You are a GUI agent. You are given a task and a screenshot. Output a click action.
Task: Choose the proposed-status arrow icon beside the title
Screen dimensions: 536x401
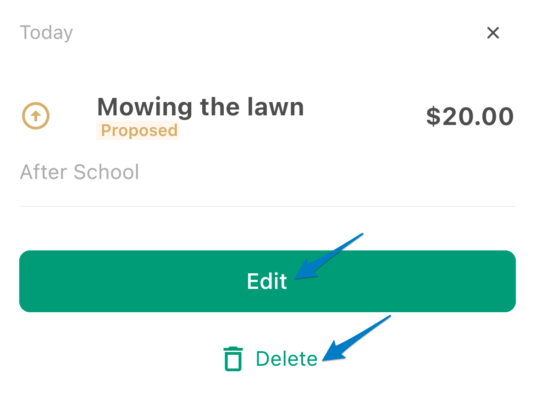pyautogui.click(x=36, y=116)
